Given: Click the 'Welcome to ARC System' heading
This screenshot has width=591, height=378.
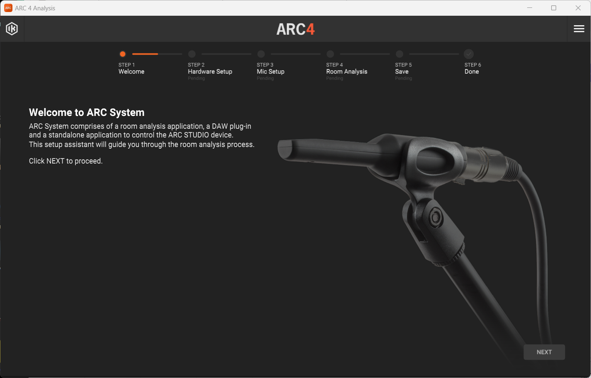Looking at the screenshot, I should [87, 113].
